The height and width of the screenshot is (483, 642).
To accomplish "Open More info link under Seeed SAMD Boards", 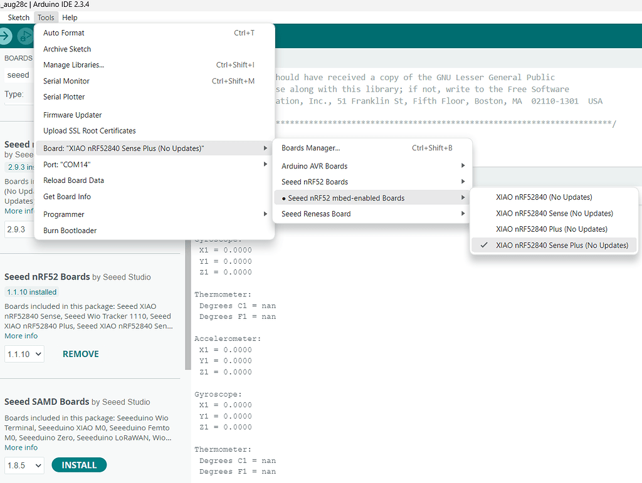I will click(21, 448).
